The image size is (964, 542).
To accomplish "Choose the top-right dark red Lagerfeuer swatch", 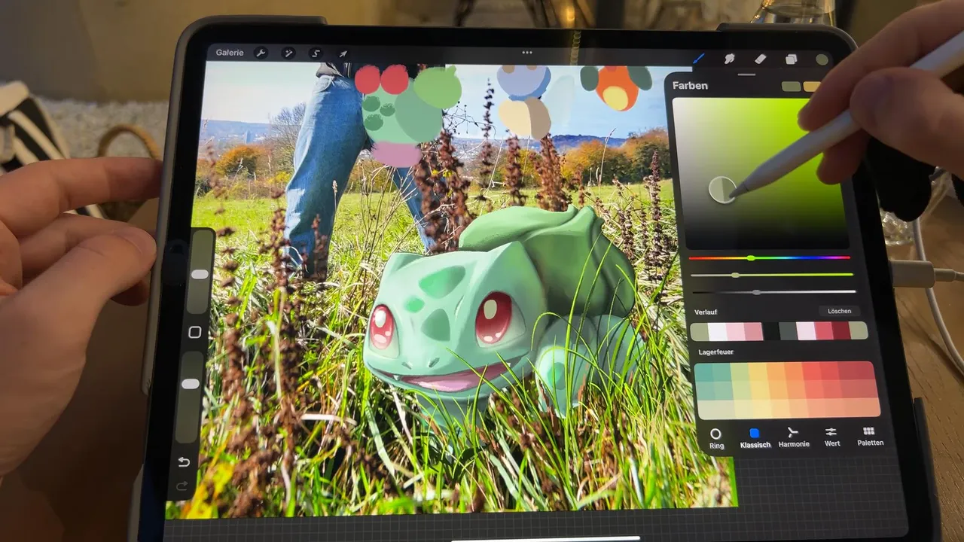I will [x=865, y=370].
